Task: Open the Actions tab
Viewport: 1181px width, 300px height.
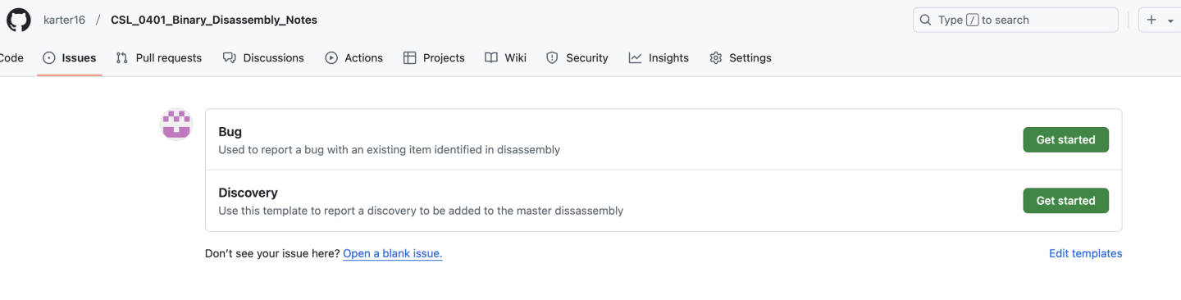Action: click(354, 57)
